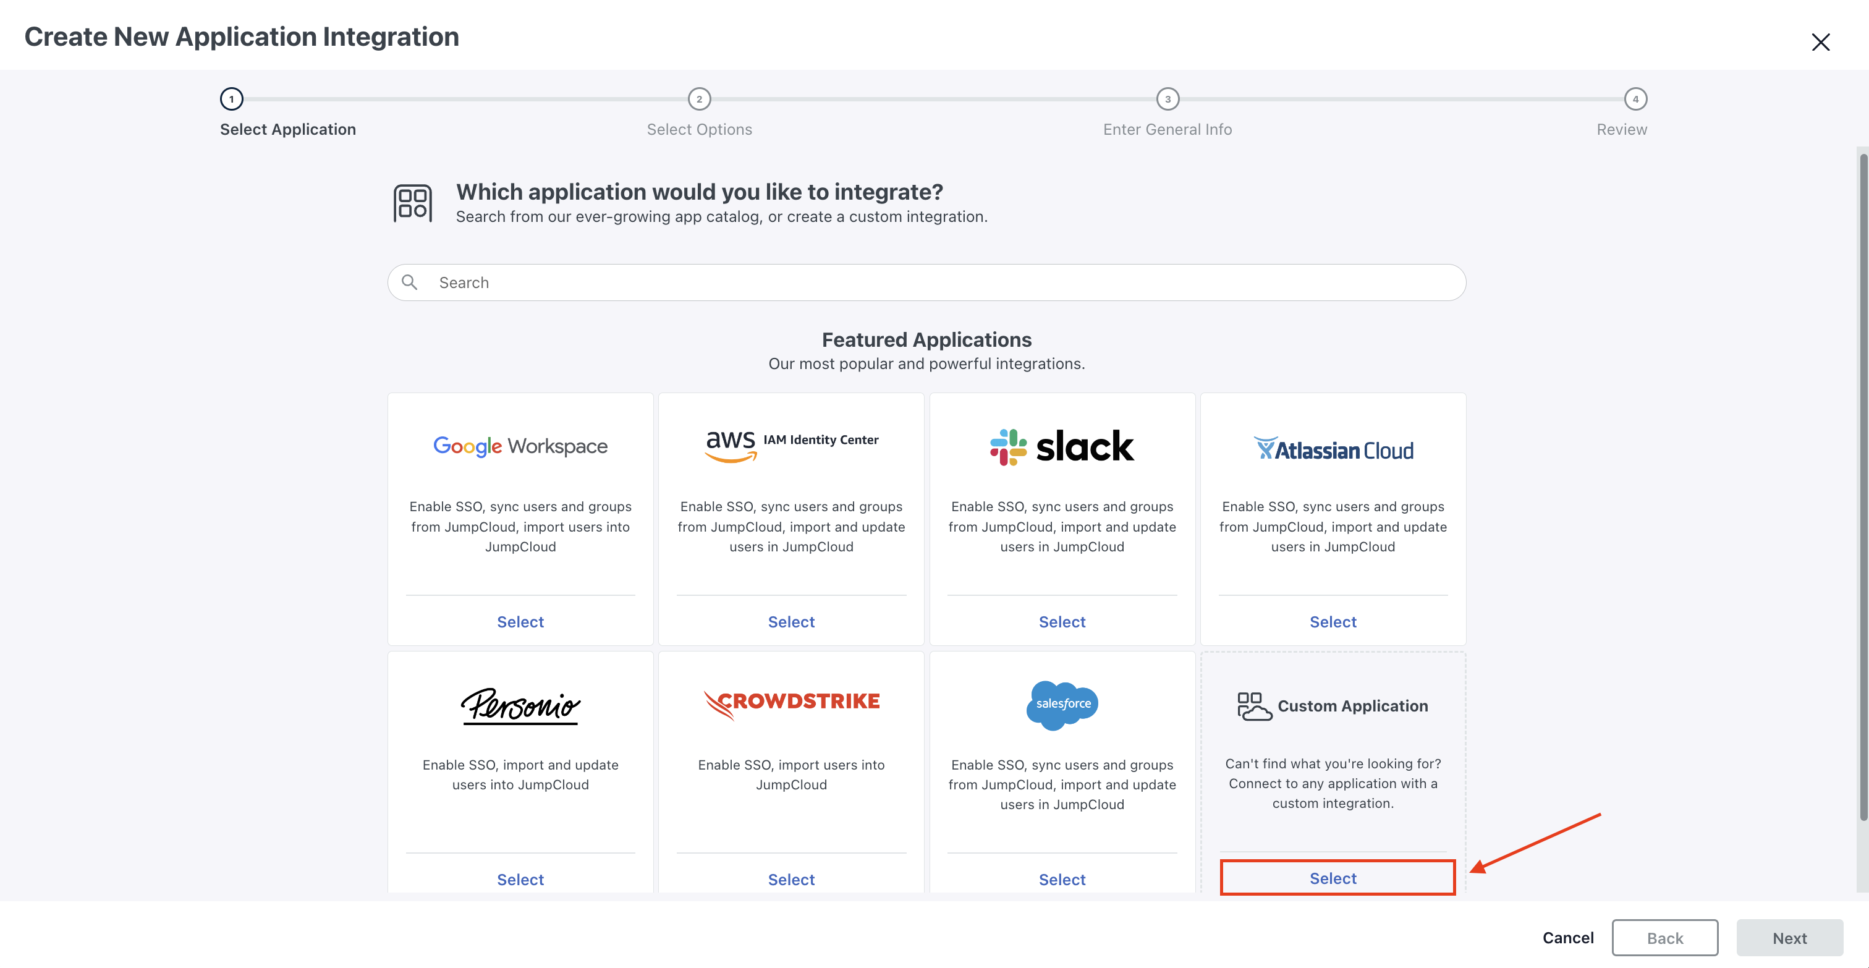Select the Personio integration

tap(520, 880)
